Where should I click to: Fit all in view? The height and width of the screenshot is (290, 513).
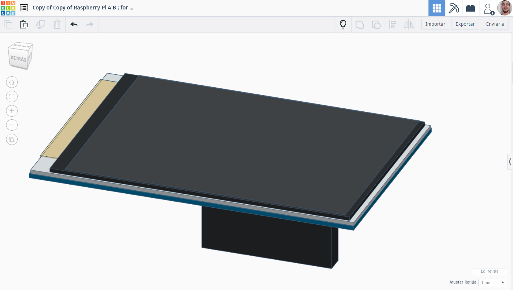pos(12,97)
